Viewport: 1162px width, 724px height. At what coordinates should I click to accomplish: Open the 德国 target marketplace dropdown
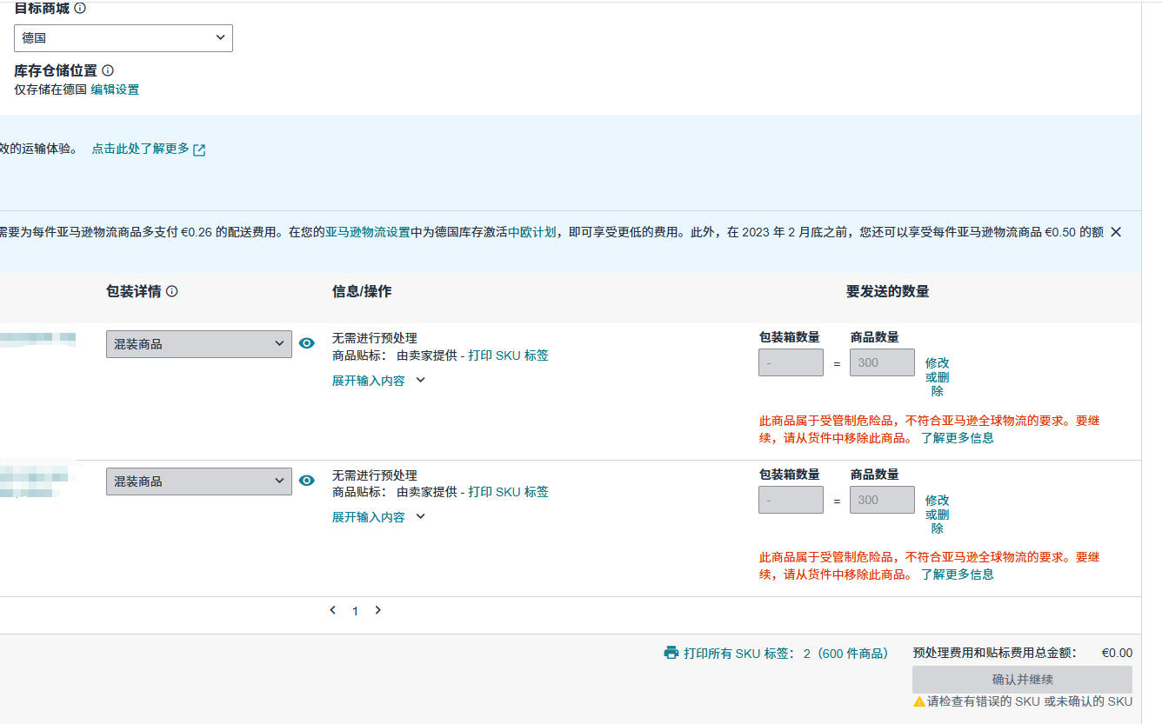[x=124, y=38]
